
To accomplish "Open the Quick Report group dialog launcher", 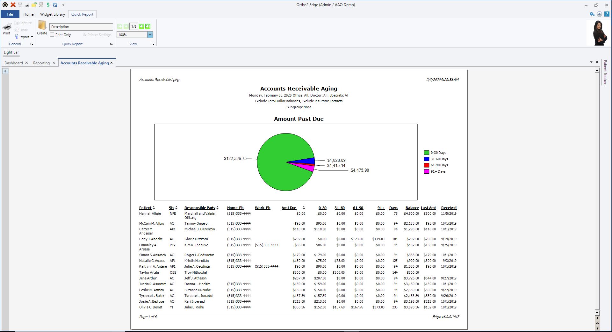I will pyautogui.click(x=111, y=44).
